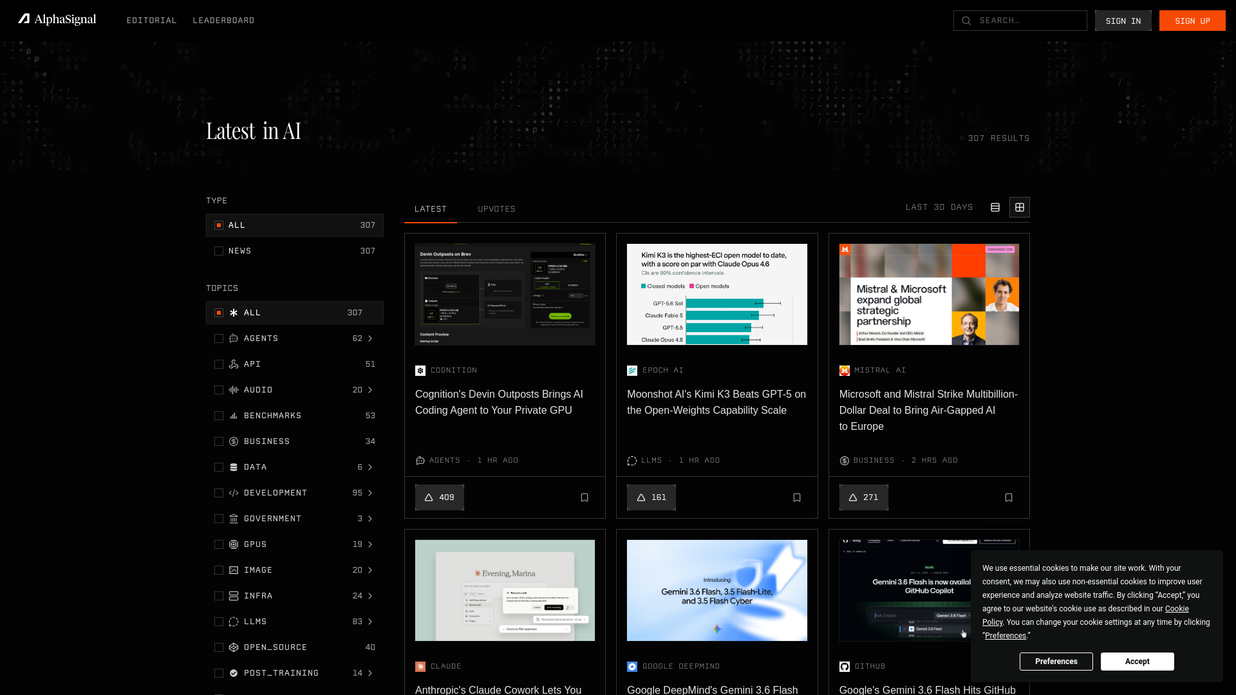
Task: Check the NEWS type checkbox
Action: (219, 251)
